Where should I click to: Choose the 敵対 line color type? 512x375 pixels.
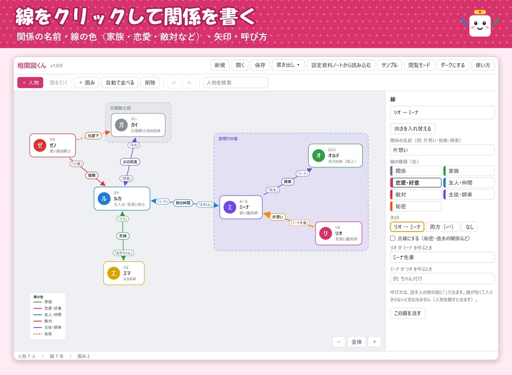pos(416,195)
